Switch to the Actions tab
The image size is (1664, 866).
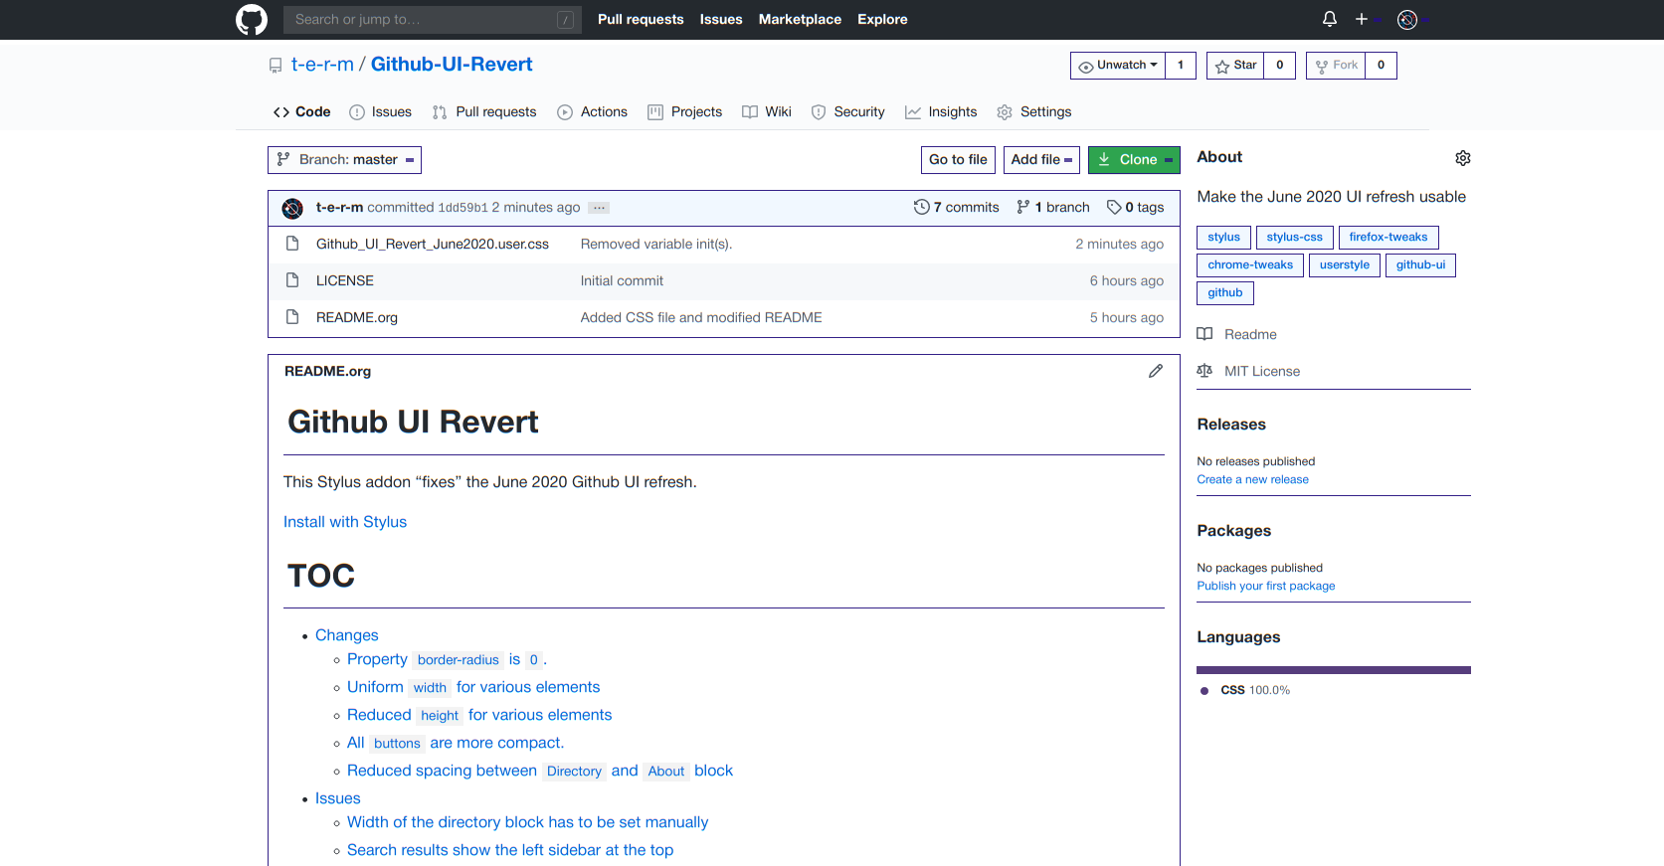click(592, 112)
